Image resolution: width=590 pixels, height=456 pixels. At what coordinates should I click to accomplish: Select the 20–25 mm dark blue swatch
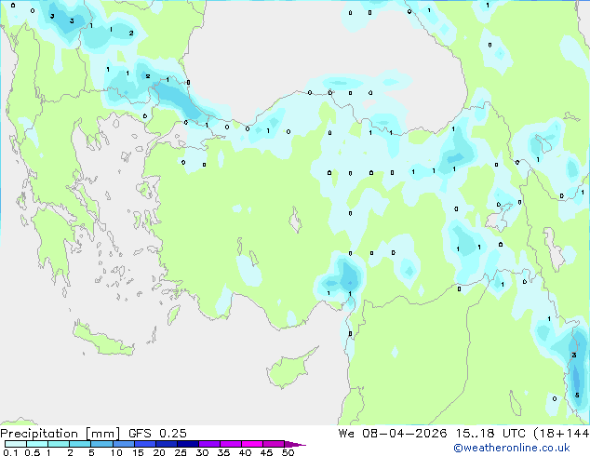pos(167,444)
